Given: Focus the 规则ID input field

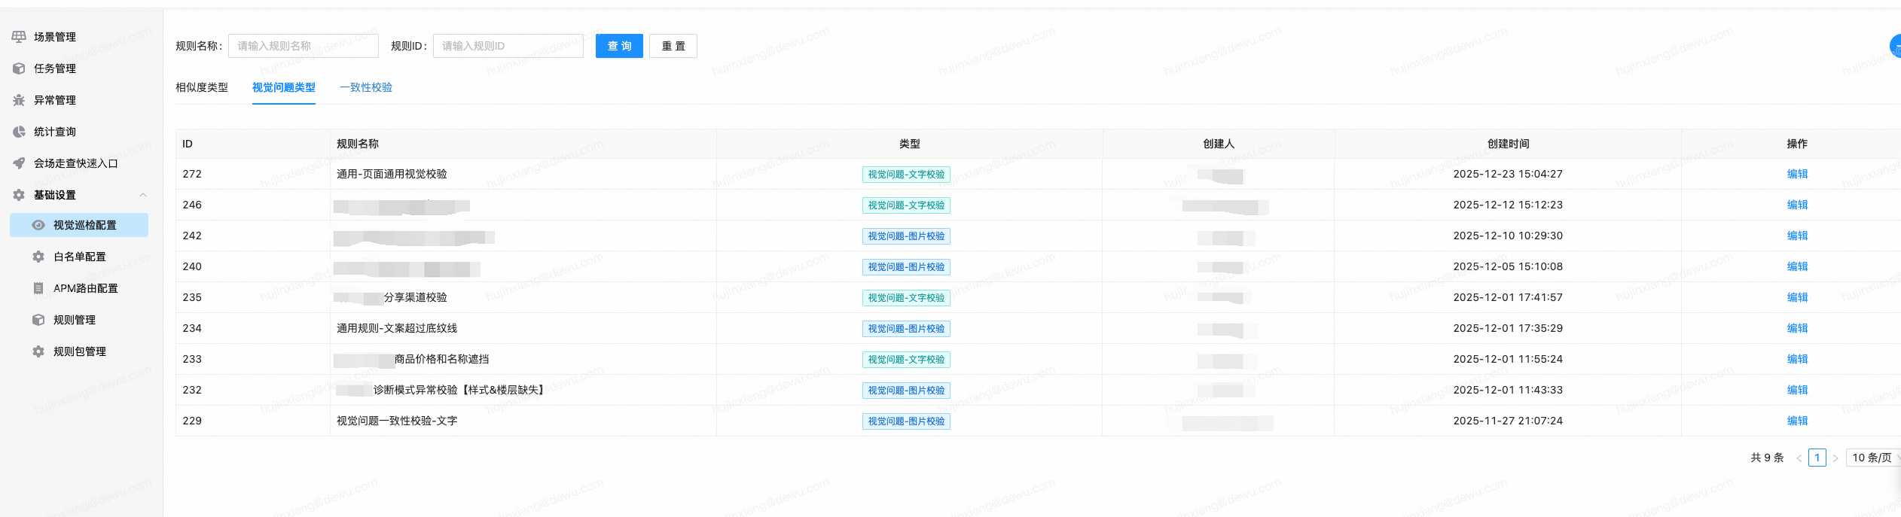Looking at the screenshot, I should coord(508,46).
